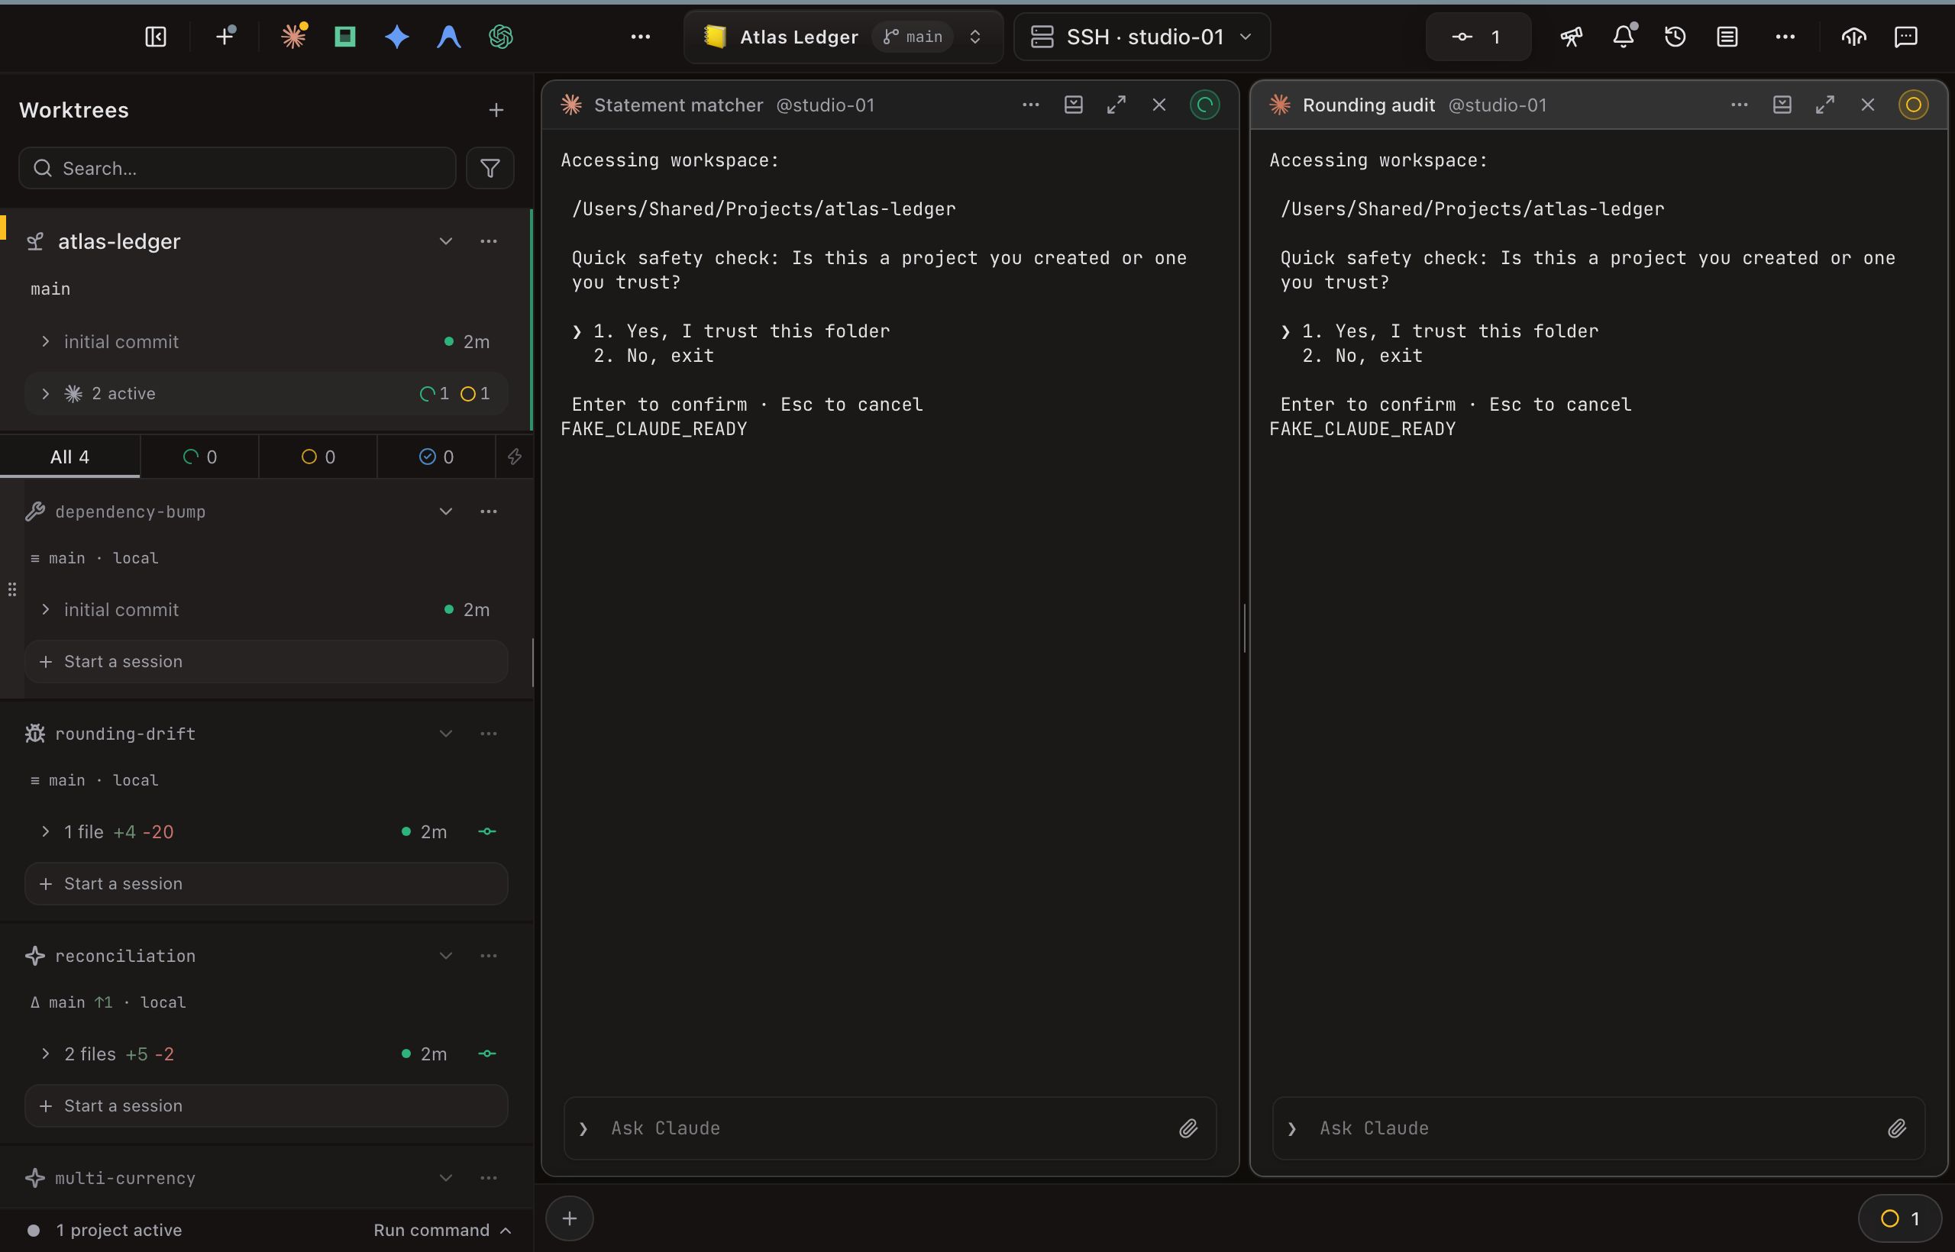The height and width of the screenshot is (1252, 1955).
Task: Click the commit changes counter showing 1
Action: 1478,37
